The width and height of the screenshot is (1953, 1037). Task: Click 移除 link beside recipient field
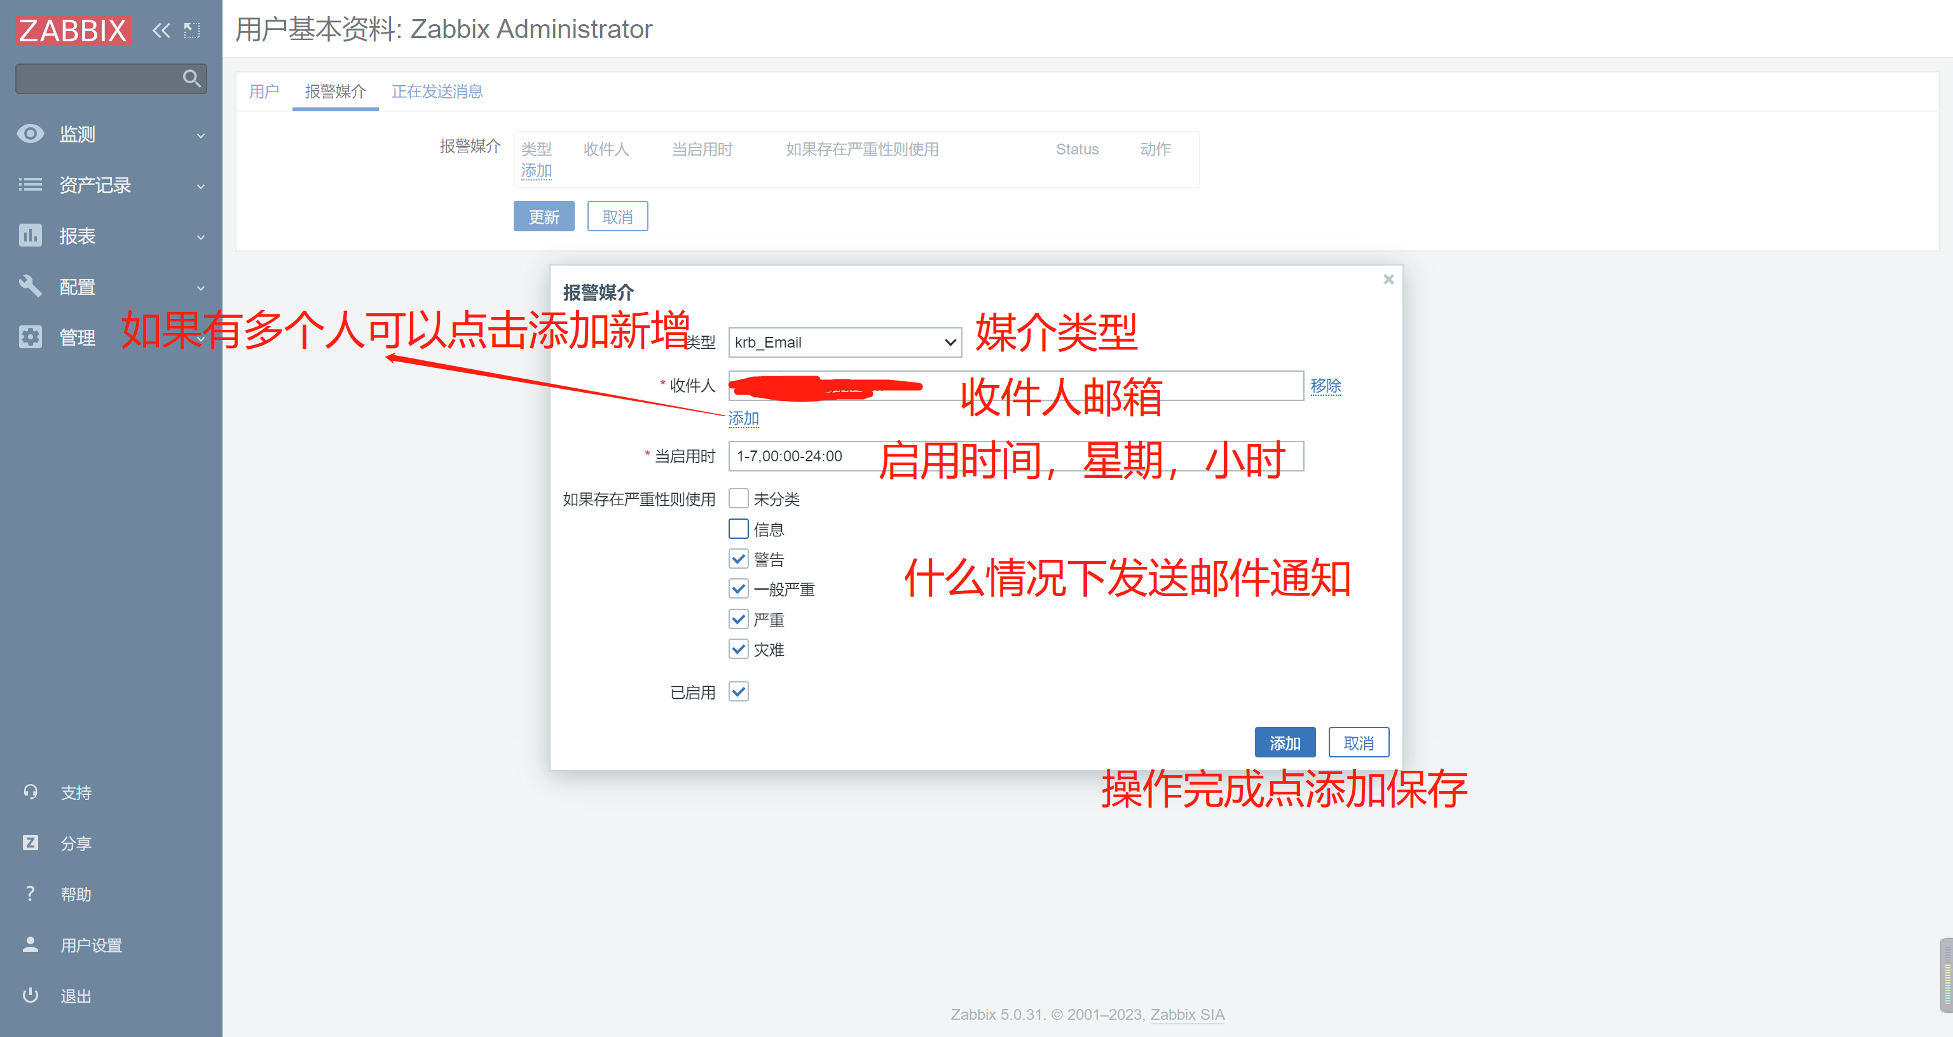pyautogui.click(x=1326, y=386)
